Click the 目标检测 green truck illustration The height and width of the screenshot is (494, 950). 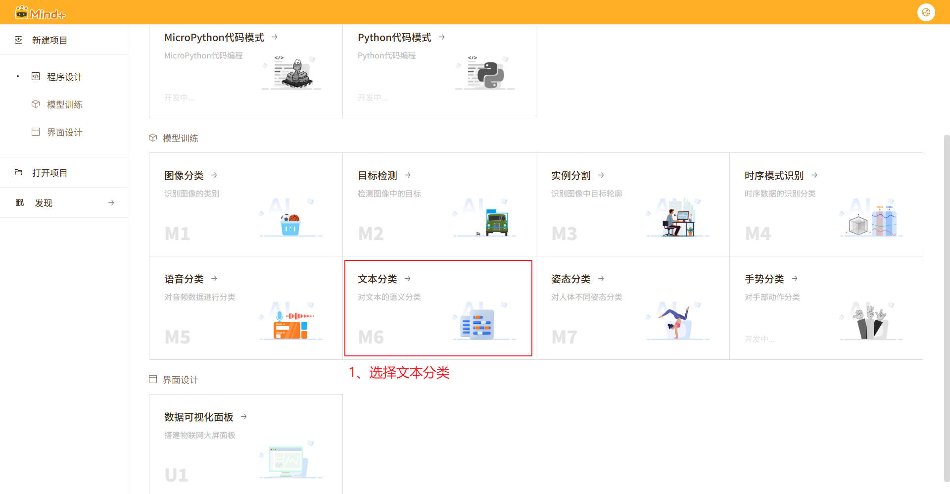click(485, 218)
